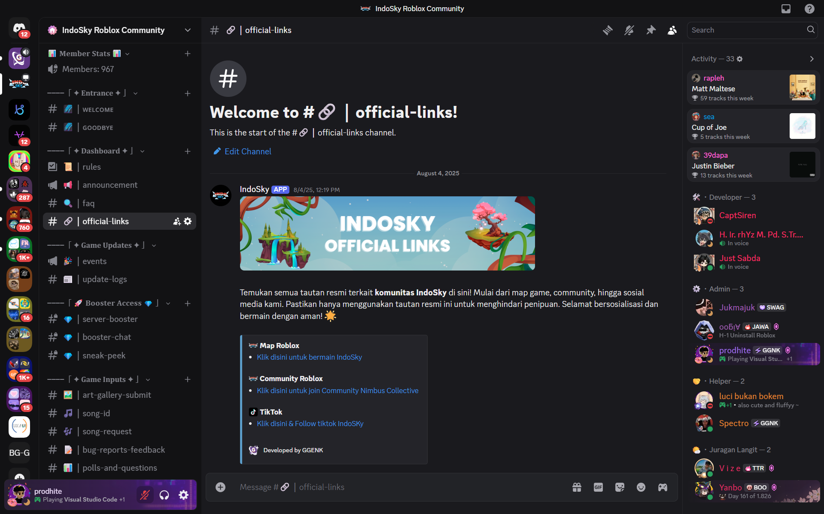Open the faq channel
Image resolution: width=824 pixels, height=514 pixels.
[x=119, y=203]
